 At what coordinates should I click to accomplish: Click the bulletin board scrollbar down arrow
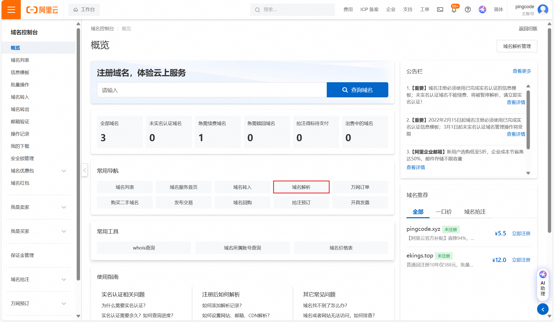(x=528, y=173)
